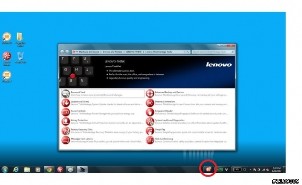Expand the arrow after 'Devices and Printers'

click(x=124, y=52)
